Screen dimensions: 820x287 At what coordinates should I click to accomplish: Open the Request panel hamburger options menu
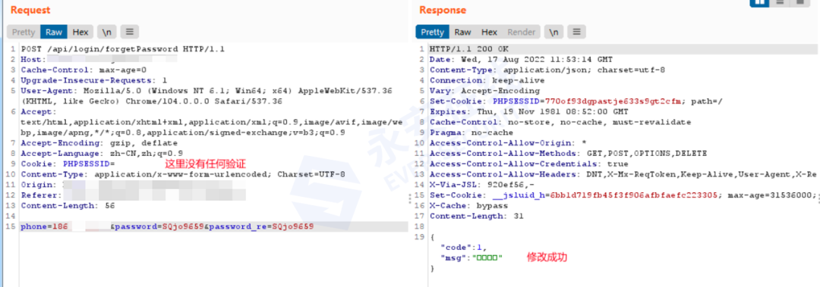coord(130,32)
